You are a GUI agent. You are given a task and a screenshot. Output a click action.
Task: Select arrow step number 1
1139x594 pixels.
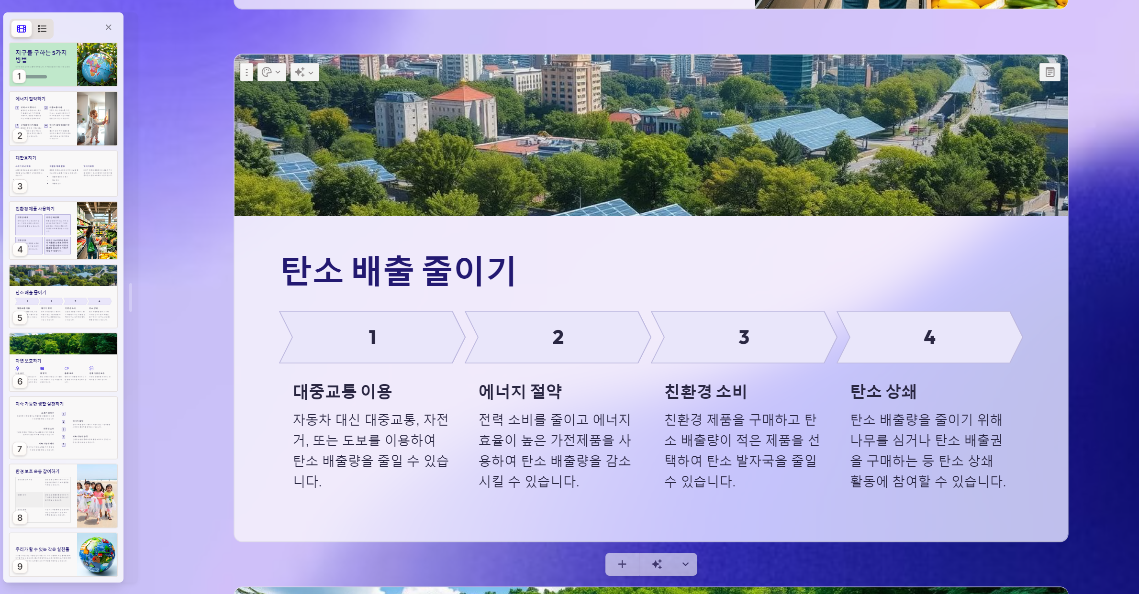pos(372,337)
